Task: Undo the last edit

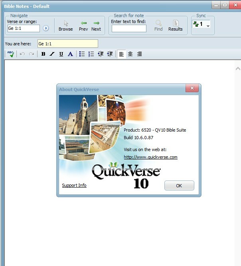Action: point(22,54)
